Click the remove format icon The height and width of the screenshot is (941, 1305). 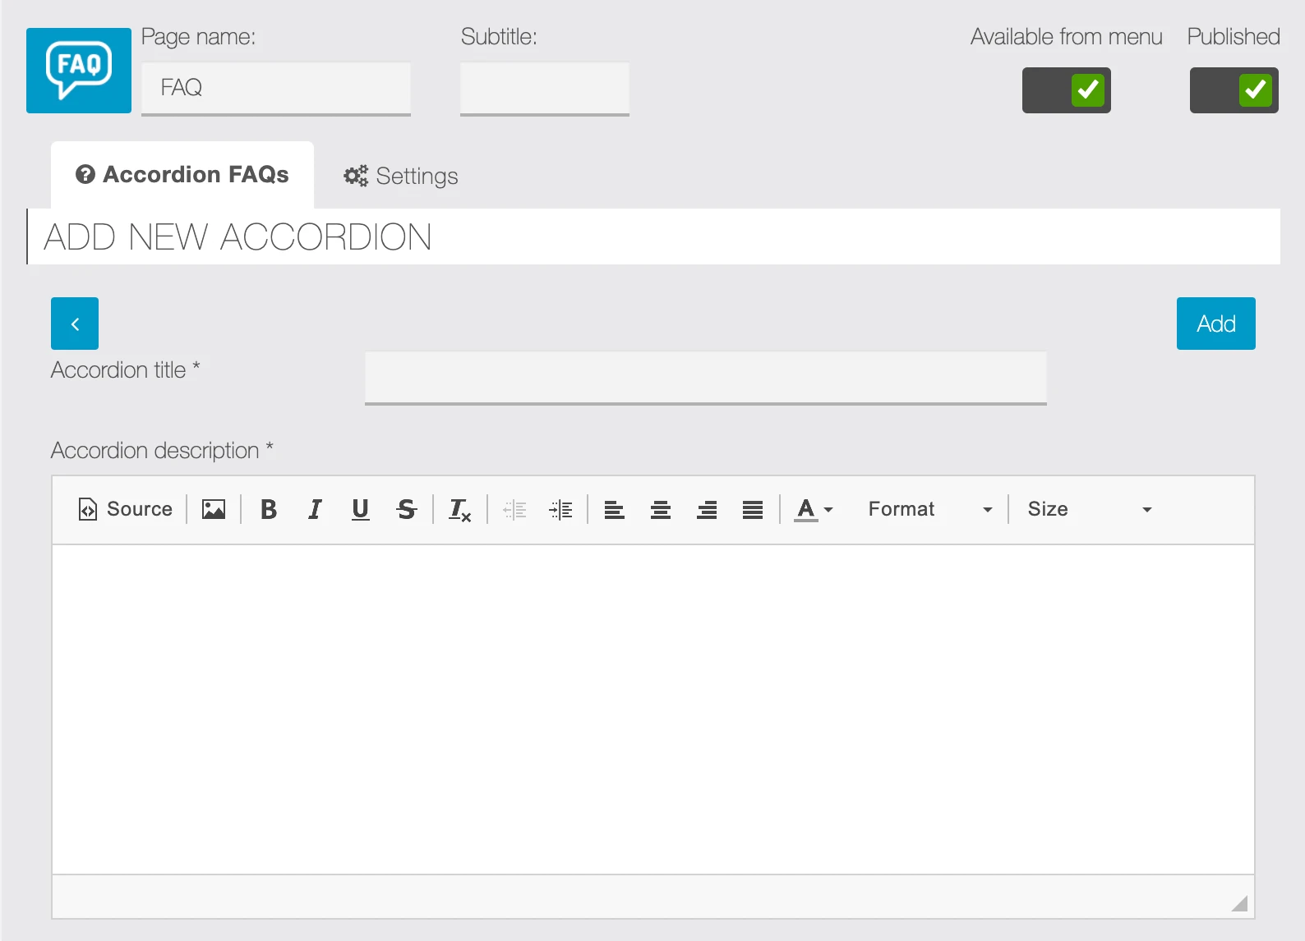tap(459, 510)
